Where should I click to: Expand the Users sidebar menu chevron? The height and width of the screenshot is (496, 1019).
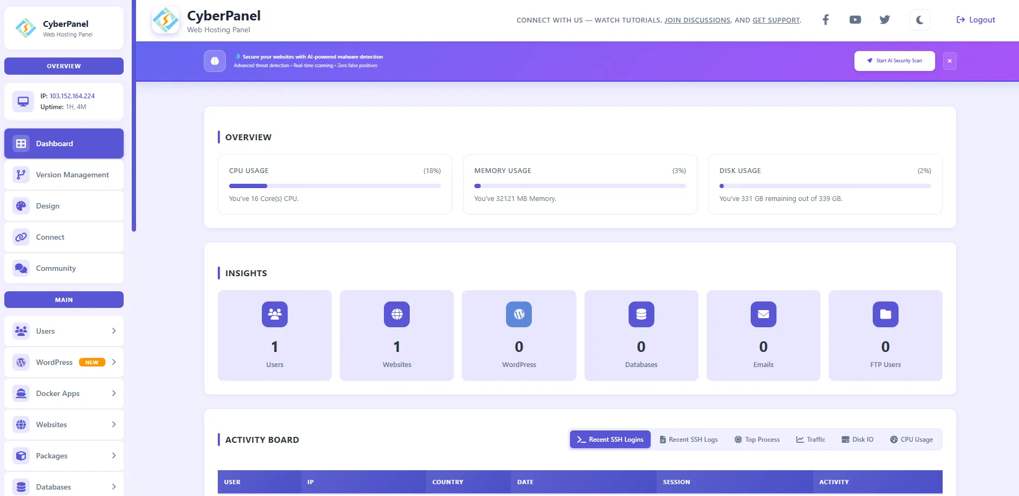pos(114,331)
